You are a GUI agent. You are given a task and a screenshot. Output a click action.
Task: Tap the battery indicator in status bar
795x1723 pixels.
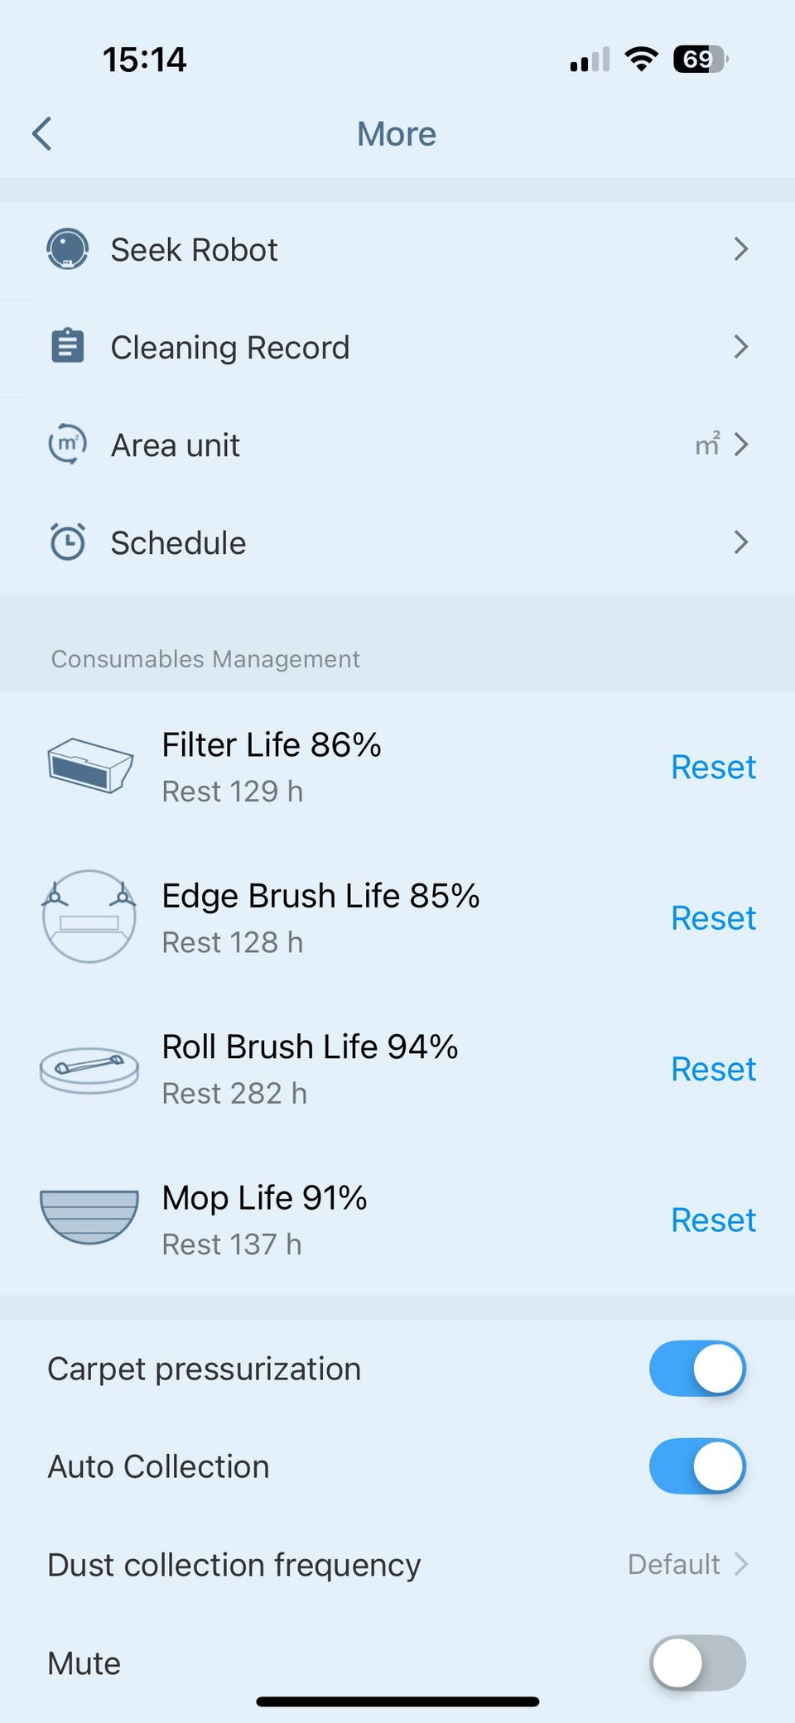point(700,59)
